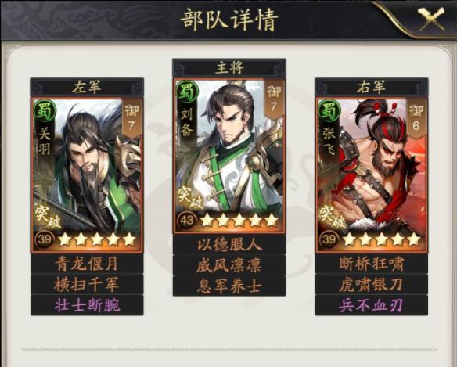Open the purple 兵不血刃 skill
The width and height of the screenshot is (457, 367).
[371, 305]
